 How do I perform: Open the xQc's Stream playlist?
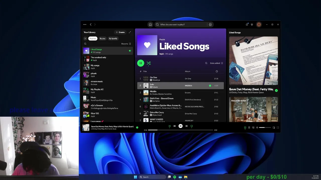pyautogui.click(x=108, y=107)
